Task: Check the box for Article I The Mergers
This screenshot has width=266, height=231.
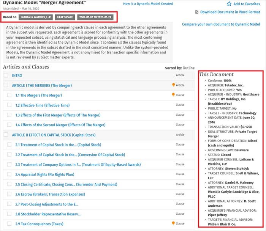Action: 6,85
